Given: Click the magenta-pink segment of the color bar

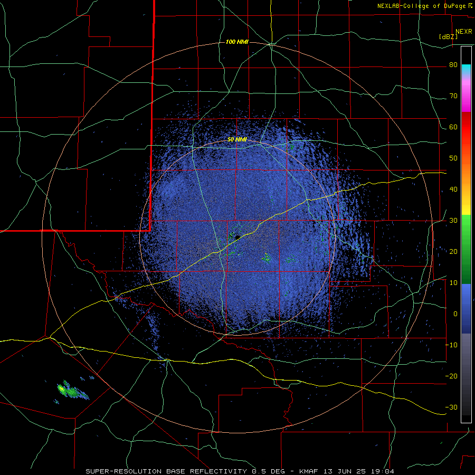Looking at the screenshot, I should click(x=466, y=94).
